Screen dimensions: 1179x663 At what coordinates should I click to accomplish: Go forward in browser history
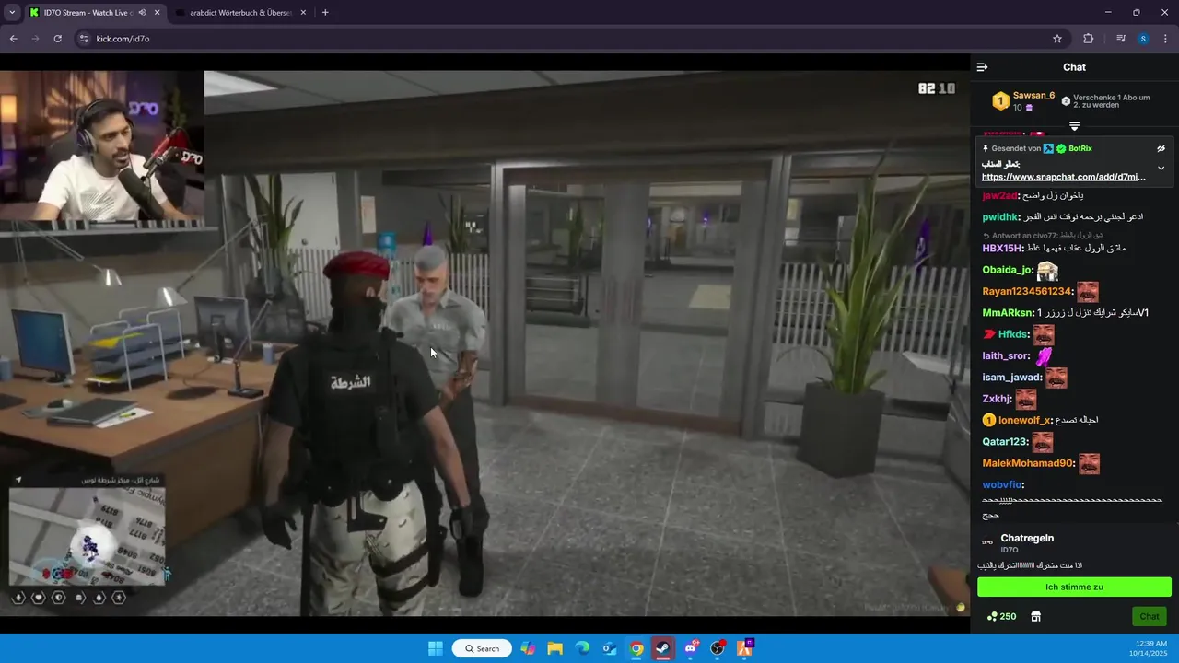click(35, 39)
